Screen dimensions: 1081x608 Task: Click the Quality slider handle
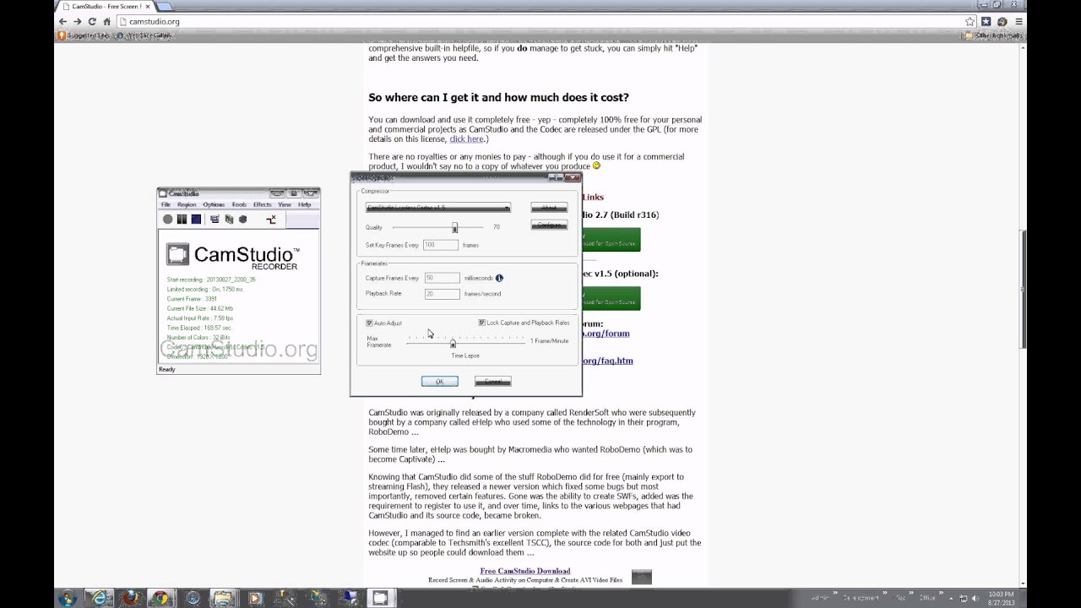(x=454, y=227)
